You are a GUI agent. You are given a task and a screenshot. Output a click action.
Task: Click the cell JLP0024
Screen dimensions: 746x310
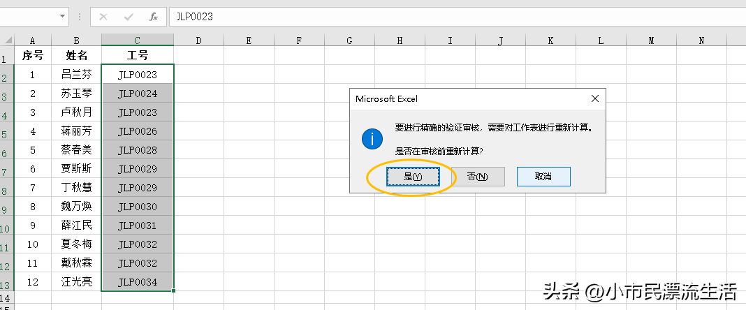[138, 93]
